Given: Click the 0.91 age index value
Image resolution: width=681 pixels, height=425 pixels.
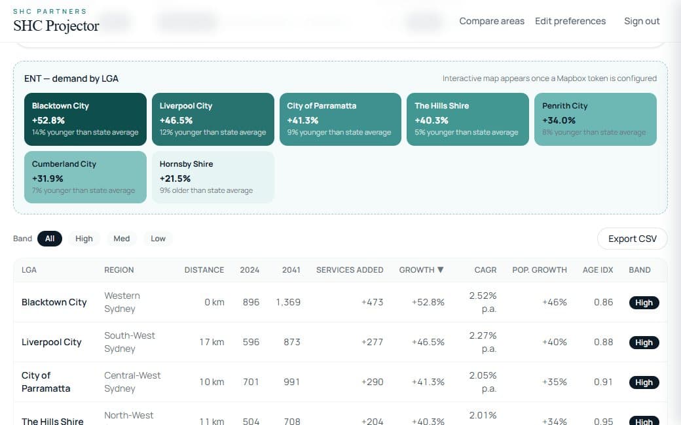Looking at the screenshot, I should point(603,382).
